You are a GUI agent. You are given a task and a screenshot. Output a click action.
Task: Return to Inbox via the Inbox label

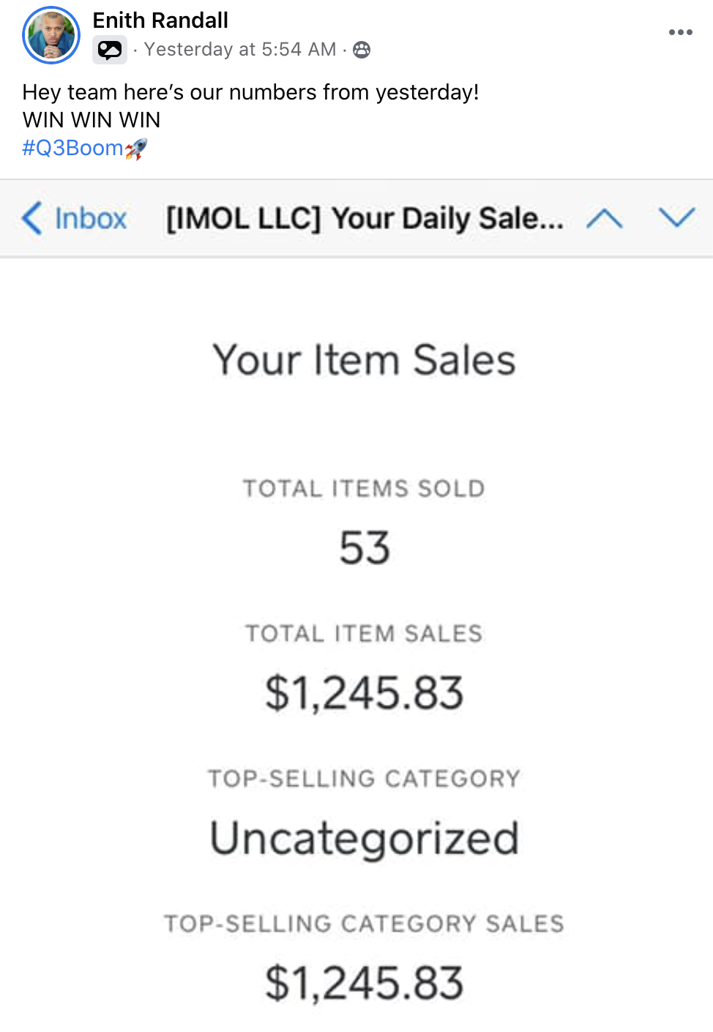coord(91,219)
